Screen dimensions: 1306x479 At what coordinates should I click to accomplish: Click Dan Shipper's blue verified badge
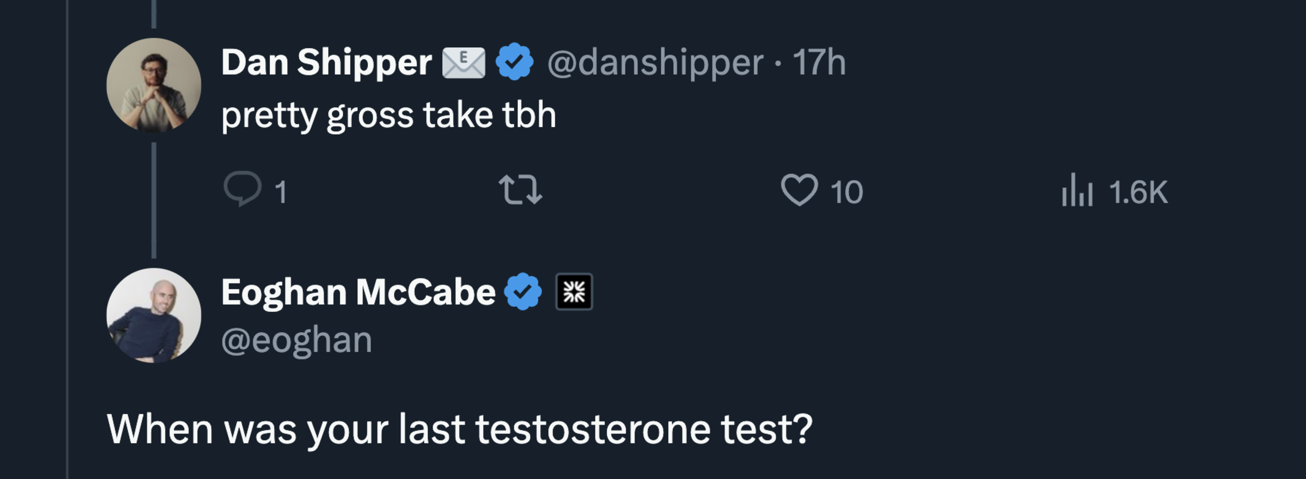pyautogui.click(x=514, y=62)
